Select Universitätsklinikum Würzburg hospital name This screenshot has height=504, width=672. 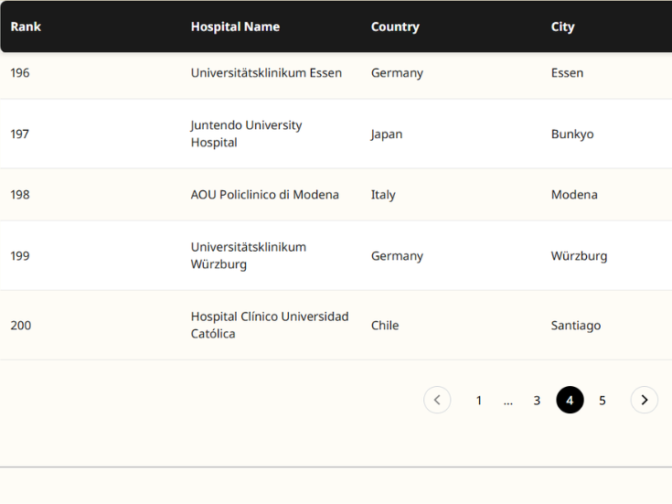(x=248, y=255)
